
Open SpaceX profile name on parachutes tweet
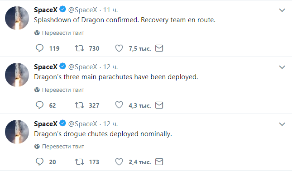pyautogui.click(x=46, y=67)
